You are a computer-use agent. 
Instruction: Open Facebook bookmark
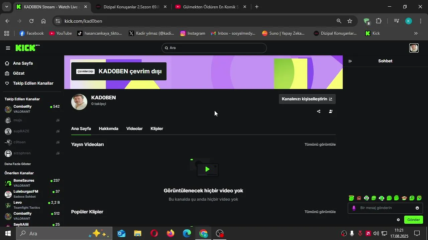coord(31,33)
